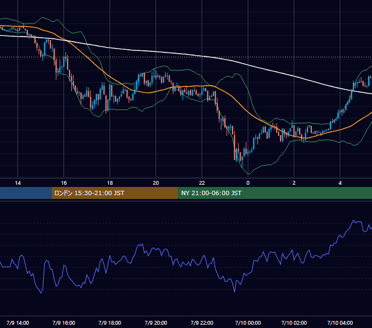The width and height of the screenshot is (372, 328).
Task: Click the hour label 4 on price chart axis
Action: (x=340, y=183)
